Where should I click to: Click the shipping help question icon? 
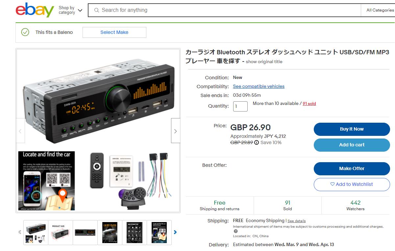pos(235,231)
